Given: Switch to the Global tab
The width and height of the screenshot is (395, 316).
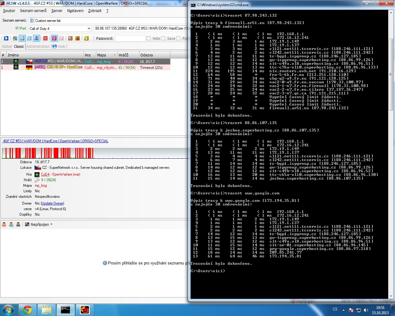Looking at the screenshot, I should tap(7, 46).
